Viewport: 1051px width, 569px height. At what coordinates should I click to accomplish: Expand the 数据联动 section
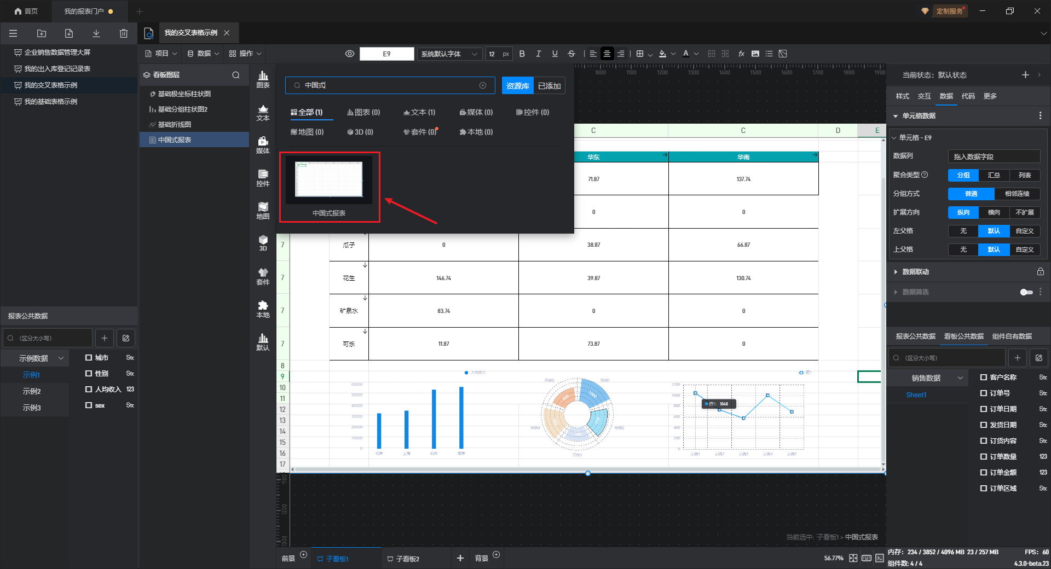point(896,272)
